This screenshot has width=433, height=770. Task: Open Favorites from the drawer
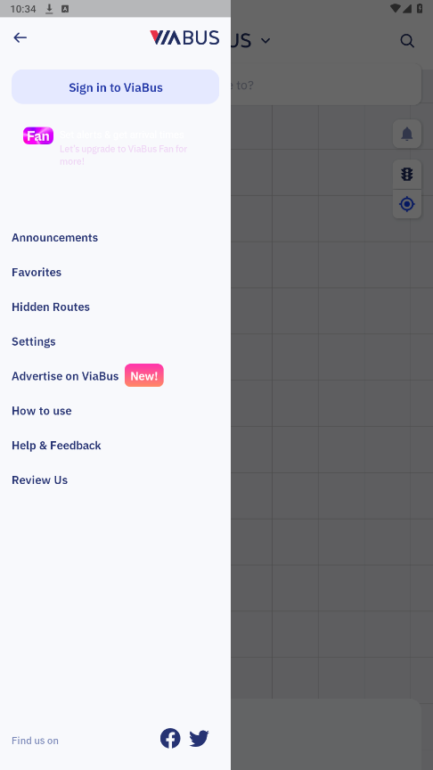[37, 272]
